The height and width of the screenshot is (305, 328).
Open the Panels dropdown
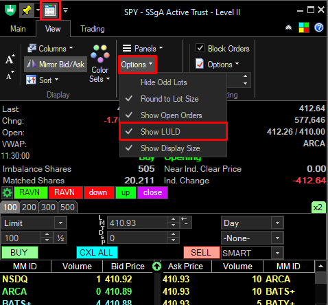(143, 48)
